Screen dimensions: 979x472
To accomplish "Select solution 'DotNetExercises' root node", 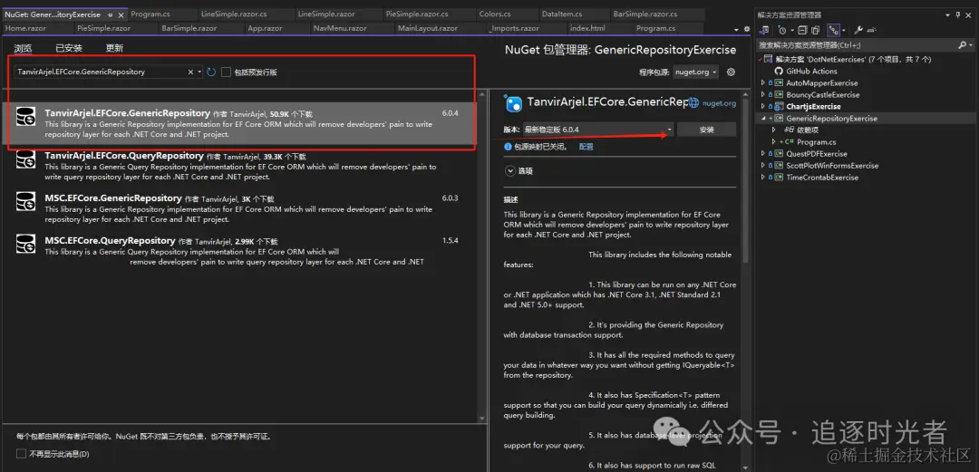I will 853,59.
